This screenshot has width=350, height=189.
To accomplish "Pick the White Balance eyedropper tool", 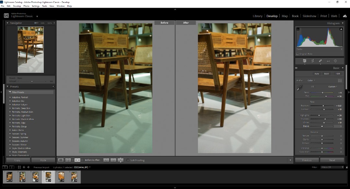I will point(300,88).
